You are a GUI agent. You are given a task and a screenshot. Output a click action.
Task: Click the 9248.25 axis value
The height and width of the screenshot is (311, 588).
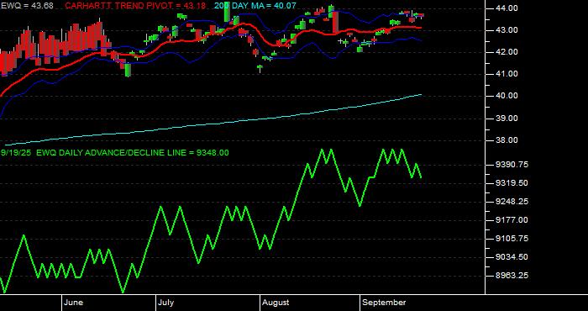point(511,202)
